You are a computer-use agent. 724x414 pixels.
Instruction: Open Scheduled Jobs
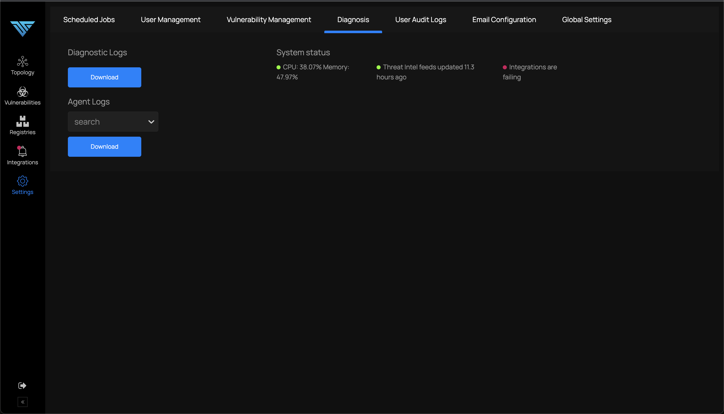pyautogui.click(x=89, y=20)
